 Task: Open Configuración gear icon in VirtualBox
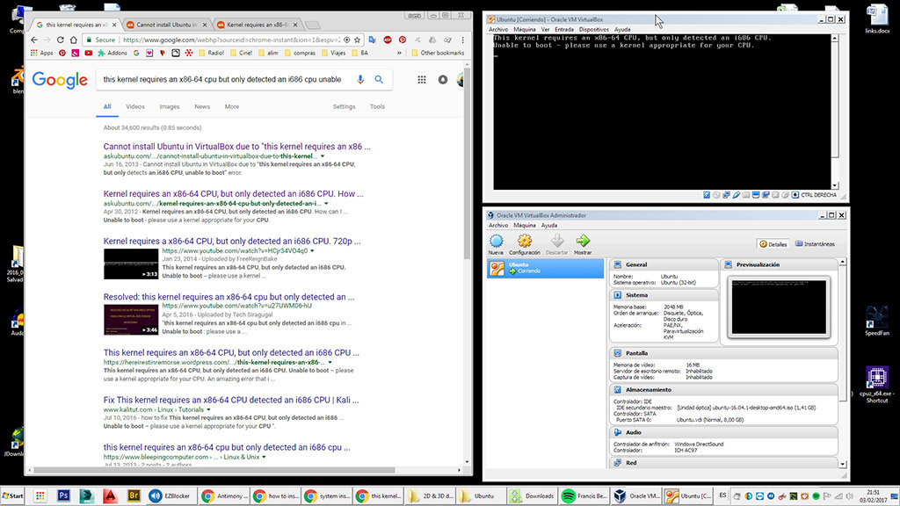[x=525, y=241]
